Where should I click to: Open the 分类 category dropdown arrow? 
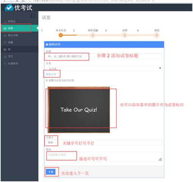tap(160, 68)
